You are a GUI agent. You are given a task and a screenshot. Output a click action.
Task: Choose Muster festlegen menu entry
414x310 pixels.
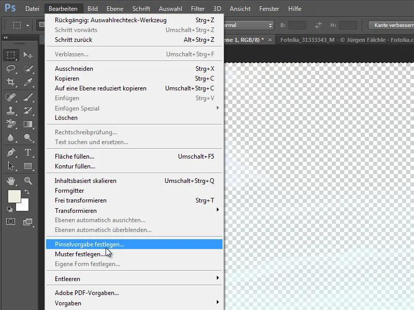[x=135, y=254]
